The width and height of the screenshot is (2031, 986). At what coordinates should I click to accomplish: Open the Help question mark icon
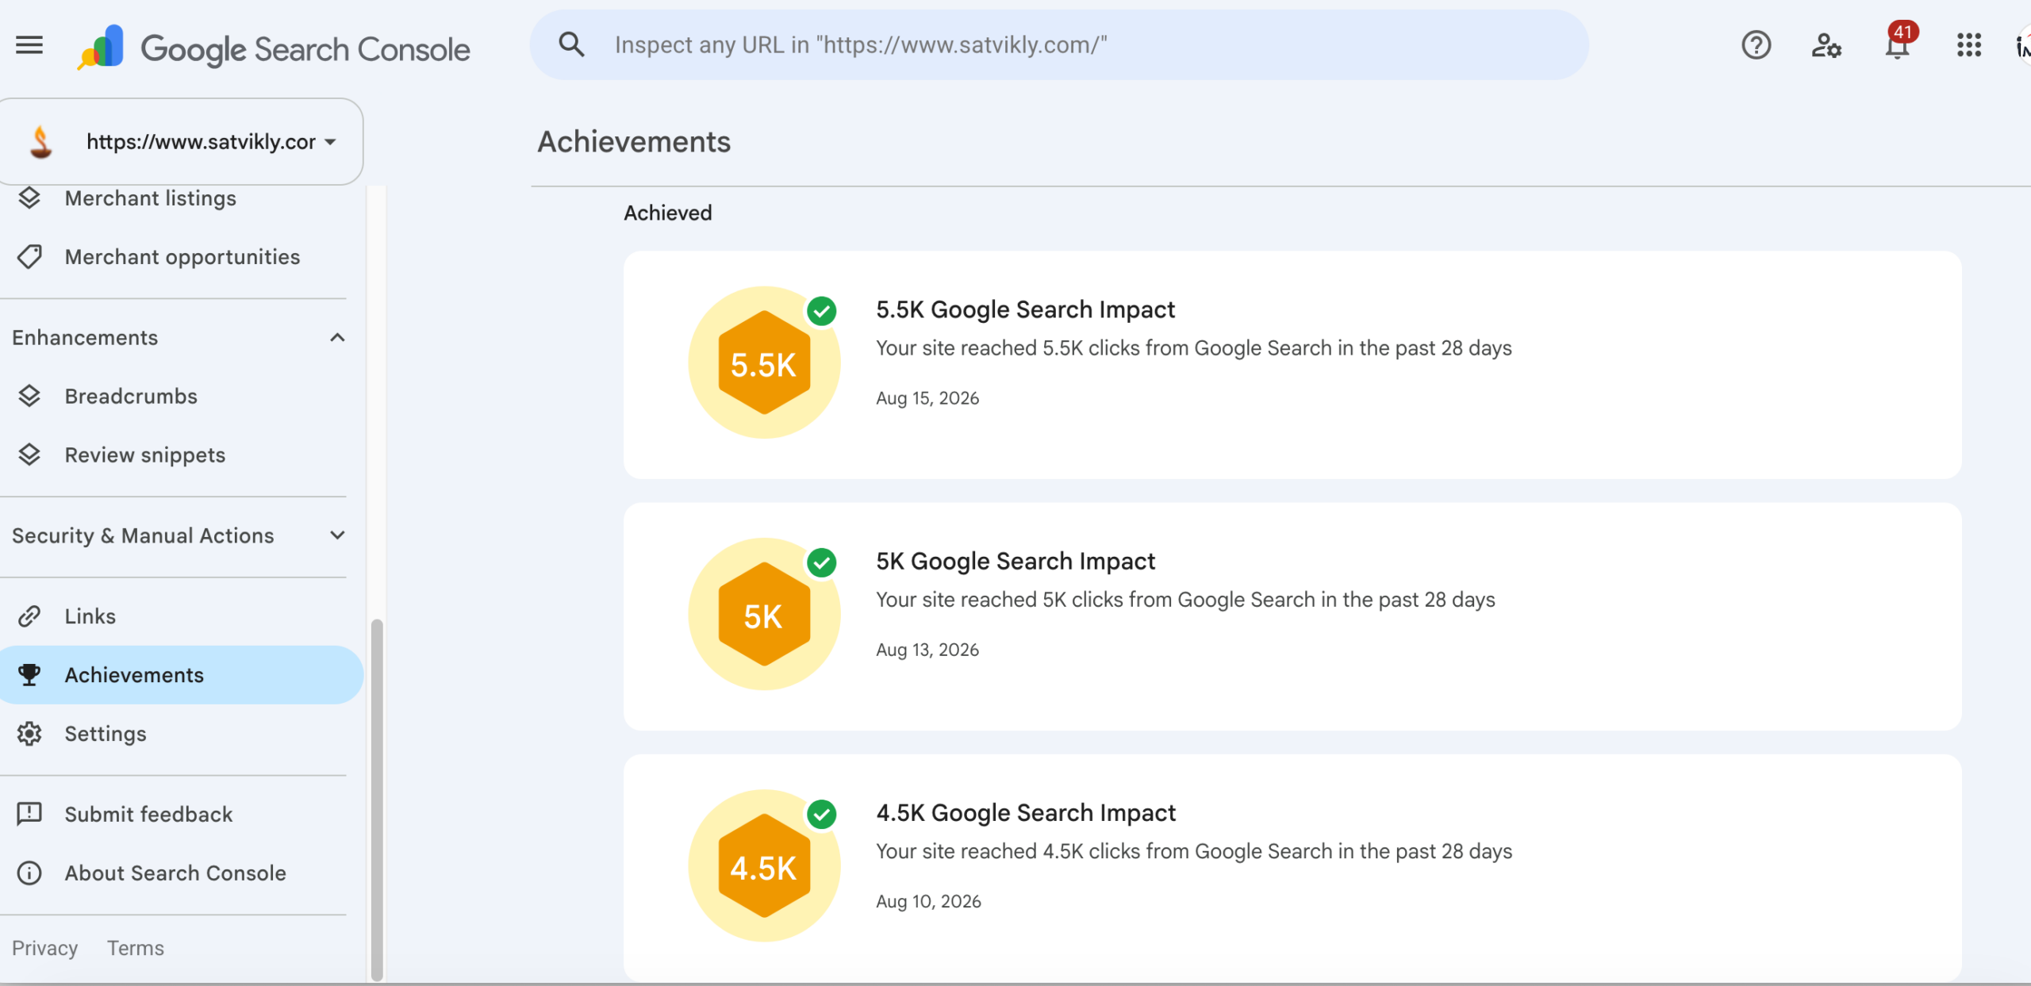[1756, 45]
